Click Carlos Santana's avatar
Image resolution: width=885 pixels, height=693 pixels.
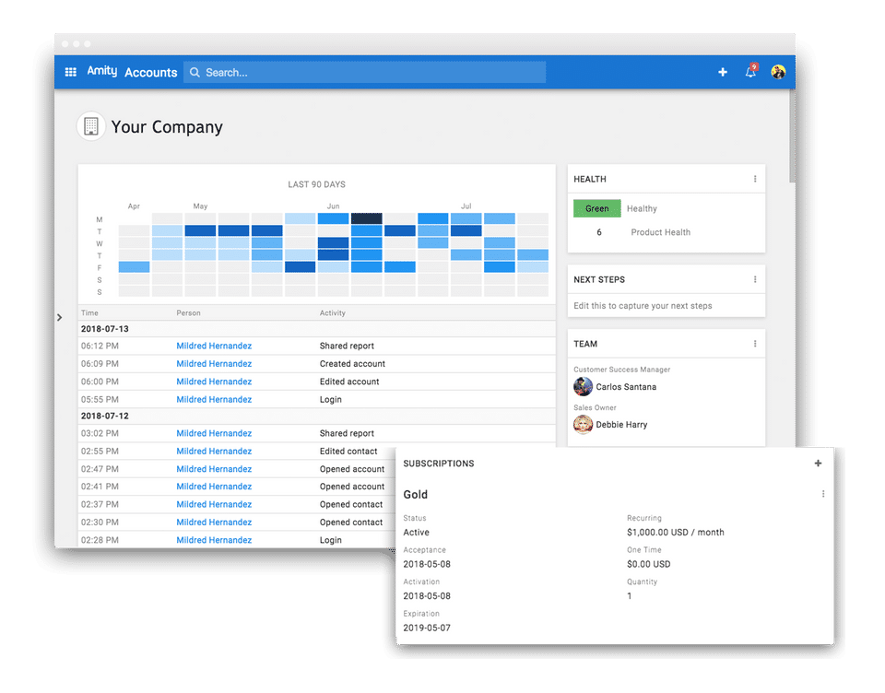pyautogui.click(x=583, y=386)
